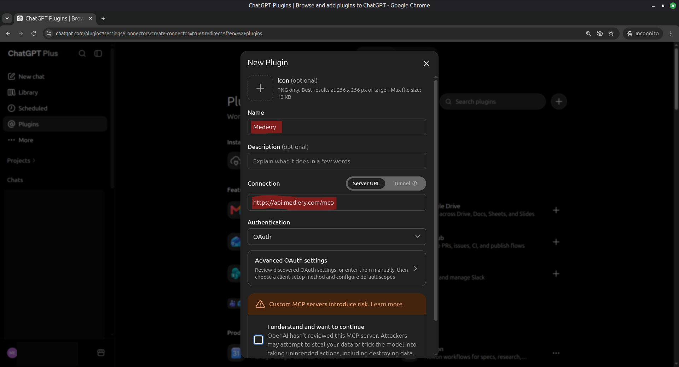Click the MCP risk warning triangle icon
This screenshot has height=367, width=679.
tap(260, 304)
